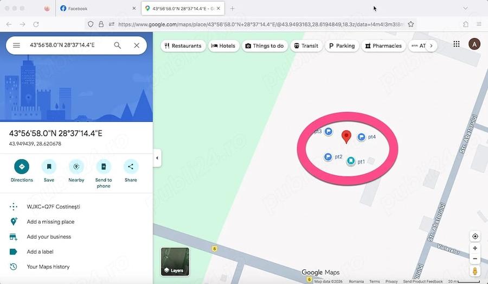Open the Google account avatar
Image resolution: width=488 pixels, height=284 pixels.
pos(474,44)
